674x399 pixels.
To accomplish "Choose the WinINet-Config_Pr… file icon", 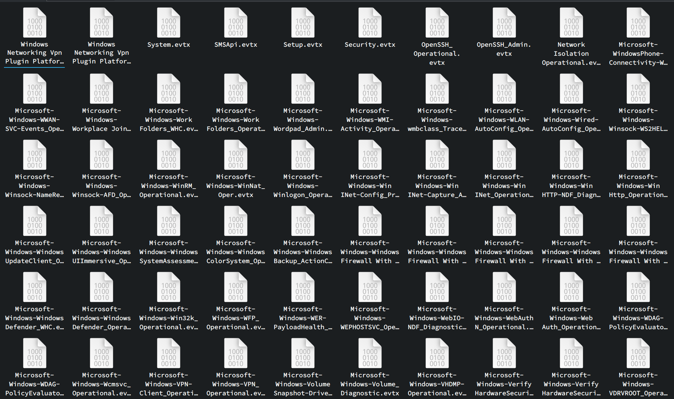I will [370, 155].
